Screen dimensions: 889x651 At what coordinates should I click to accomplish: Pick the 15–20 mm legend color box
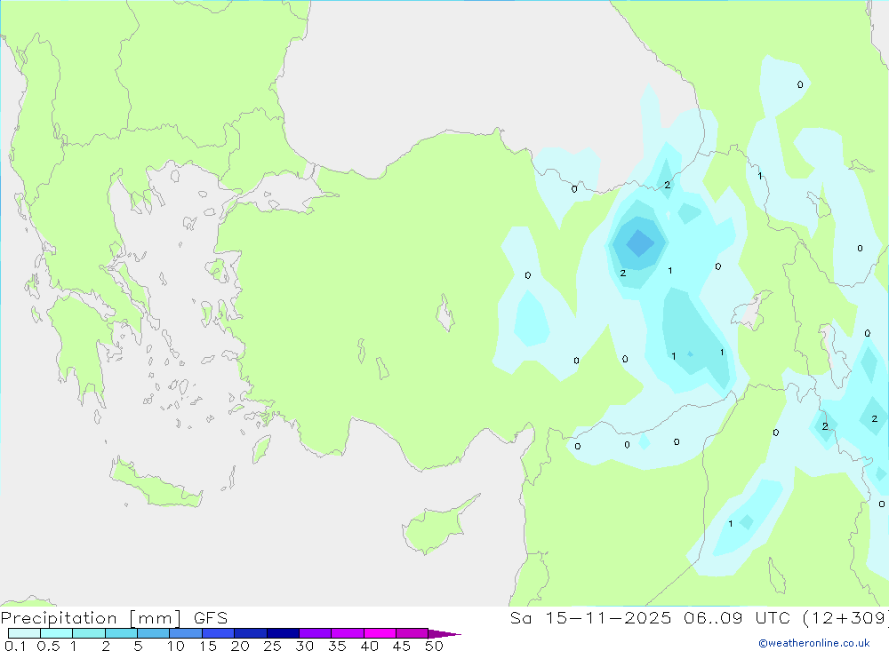tap(219, 633)
